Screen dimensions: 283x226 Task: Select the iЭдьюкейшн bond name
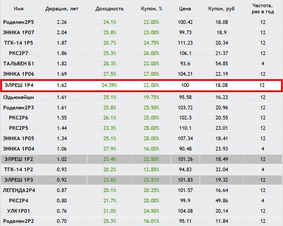point(19,97)
